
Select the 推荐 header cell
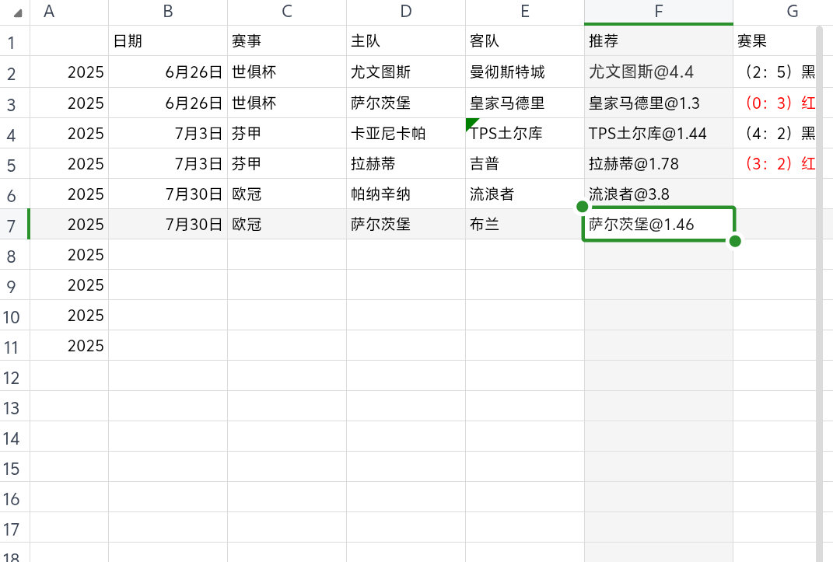tap(659, 41)
